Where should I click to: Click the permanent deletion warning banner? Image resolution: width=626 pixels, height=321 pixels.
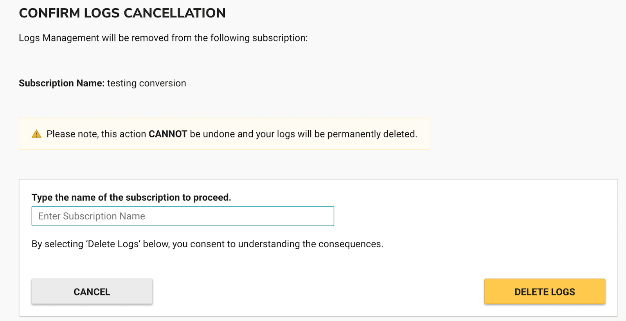224,134
